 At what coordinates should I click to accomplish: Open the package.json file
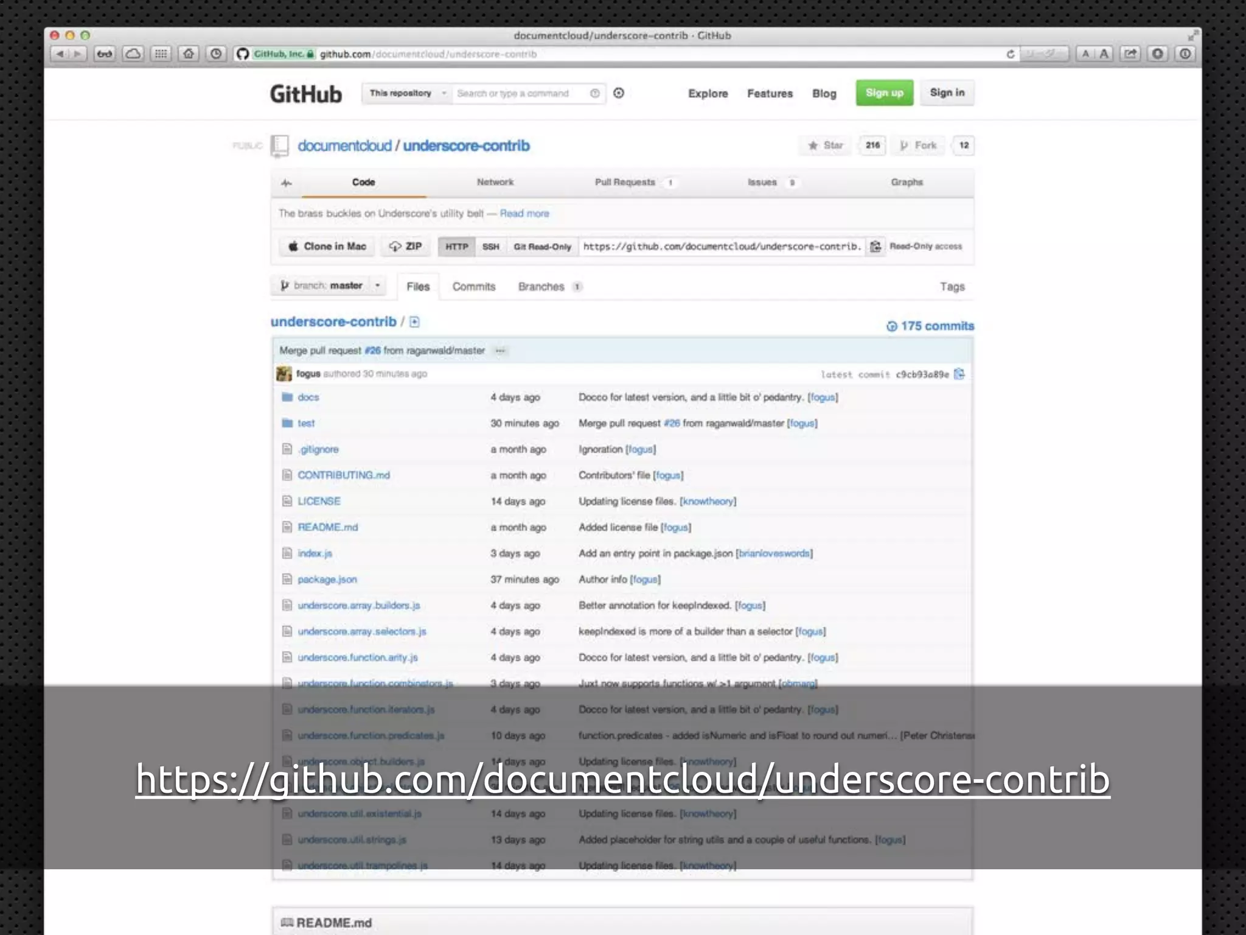coord(327,580)
